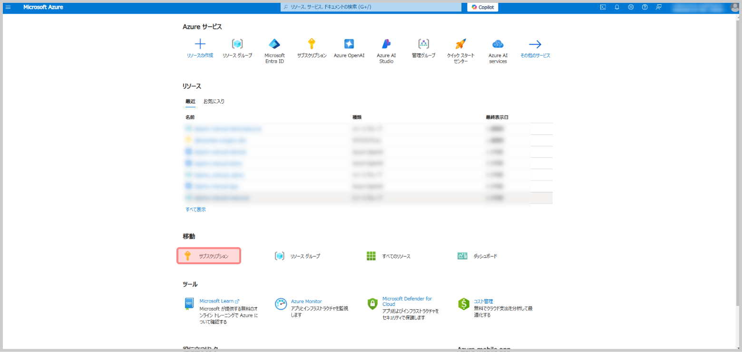Image resolution: width=742 pixels, height=352 pixels.
Task: Click ダッシュボード chart icon
Action: pyautogui.click(x=462, y=256)
